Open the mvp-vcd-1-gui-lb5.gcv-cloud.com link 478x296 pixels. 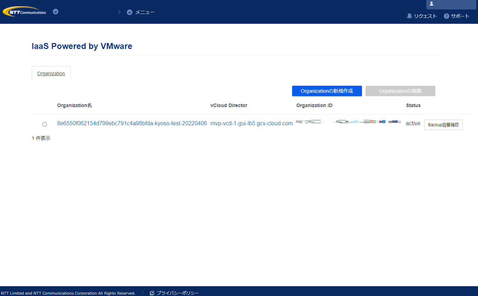coord(252,123)
